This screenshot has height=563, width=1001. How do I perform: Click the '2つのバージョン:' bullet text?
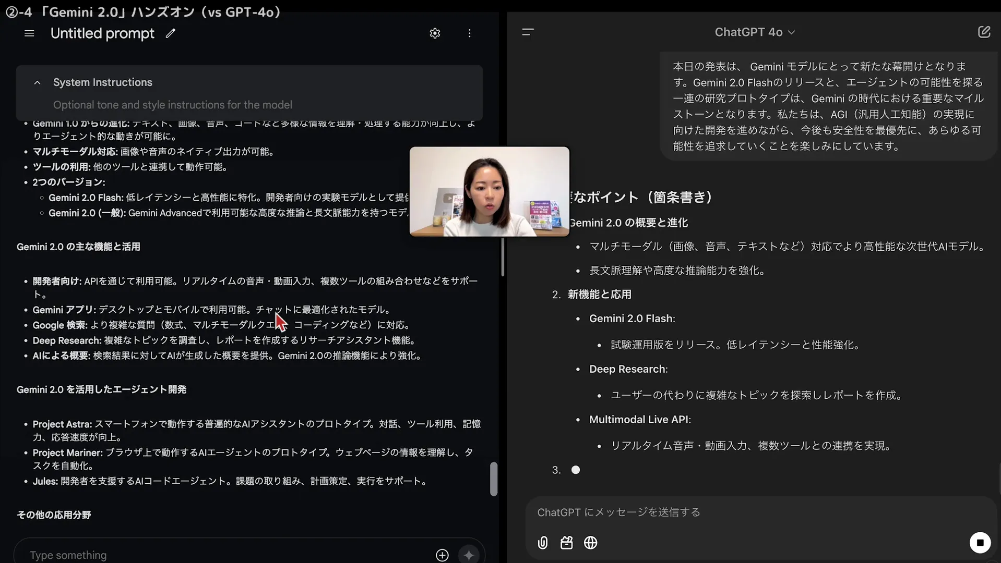pos(69,182)
